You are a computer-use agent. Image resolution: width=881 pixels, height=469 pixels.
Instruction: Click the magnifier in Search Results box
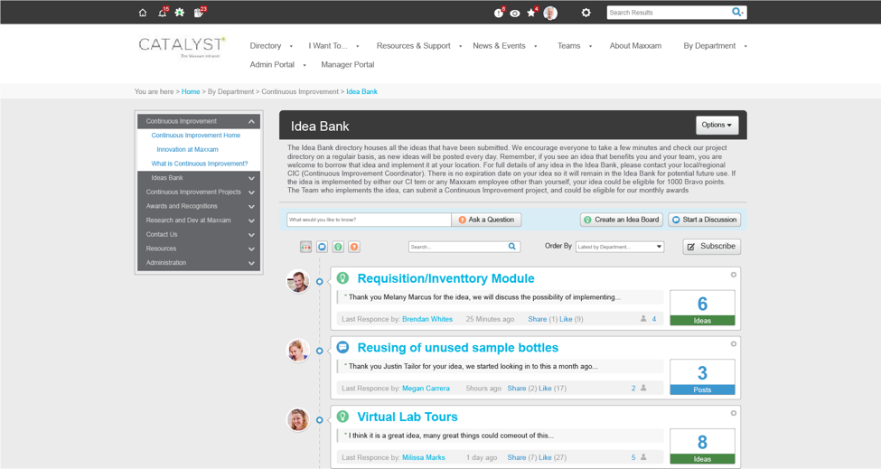tap(737, 12)
